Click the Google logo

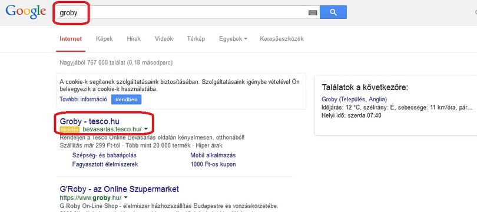click(x=26, y=12)
